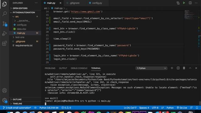The height and width of the screenshot is (113, 201).
Task: Open the Explorer view in activity bar
Action: point(4,4)
